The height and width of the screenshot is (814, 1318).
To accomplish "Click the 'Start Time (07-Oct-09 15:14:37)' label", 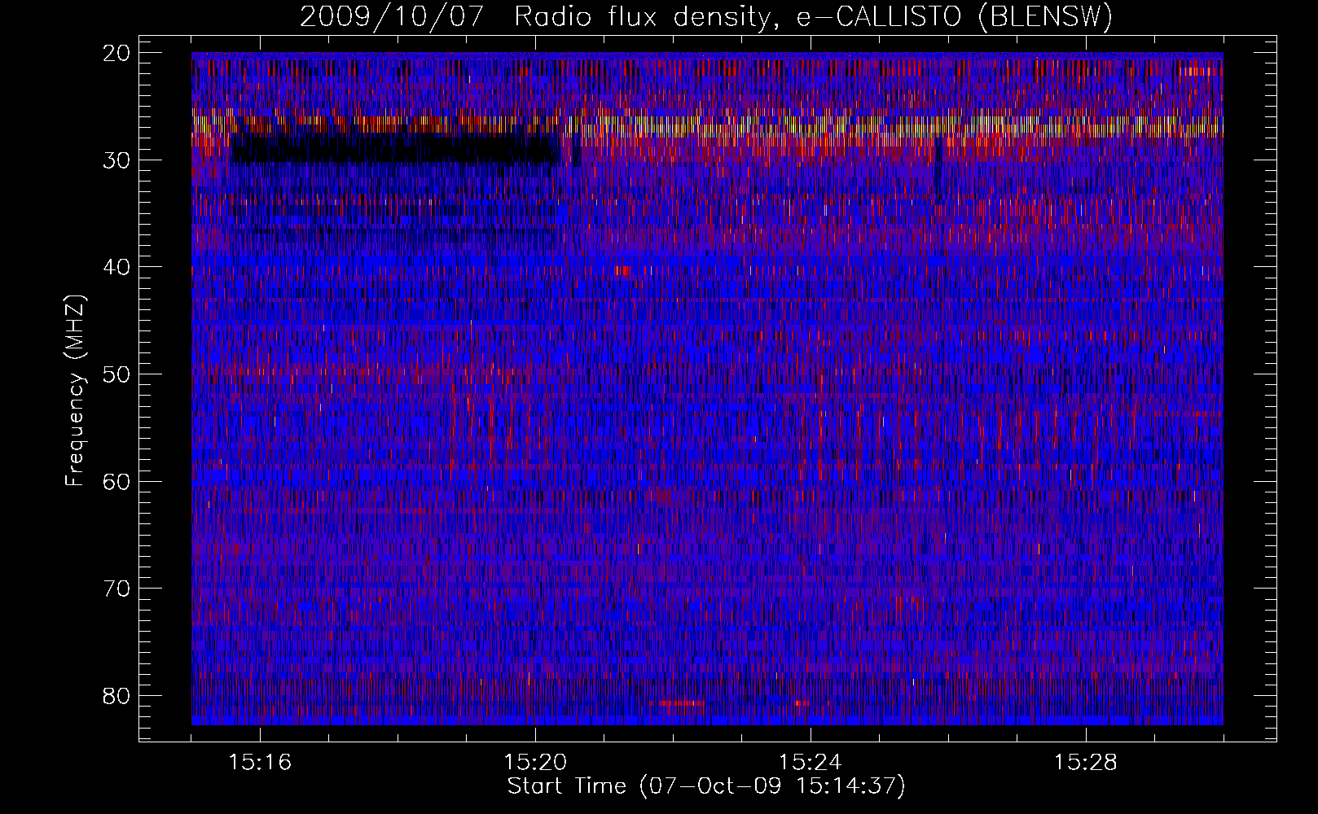I will [706, 786].
